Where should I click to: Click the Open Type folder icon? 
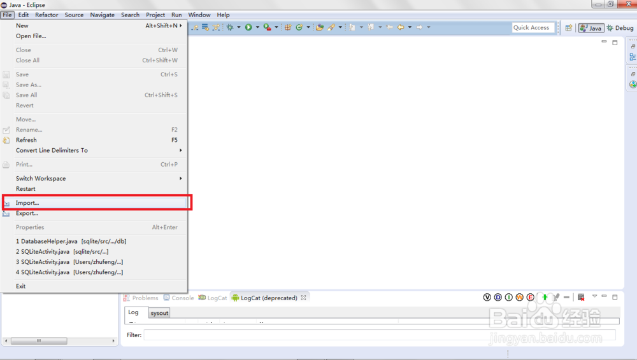tap(320, 27)
